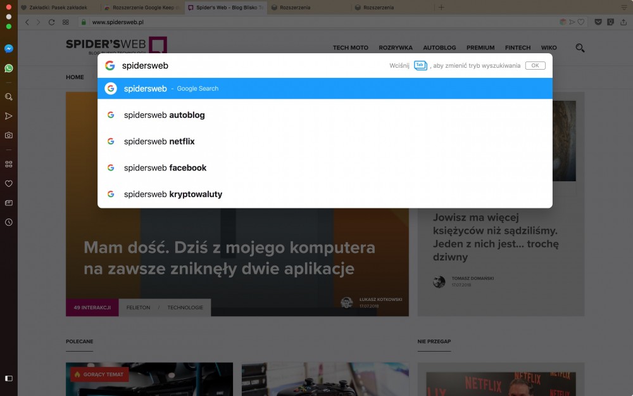Screen dimensions: 633x396
Task: Open the tab menu icon at the tab bar end
Action: coord(624,7)
